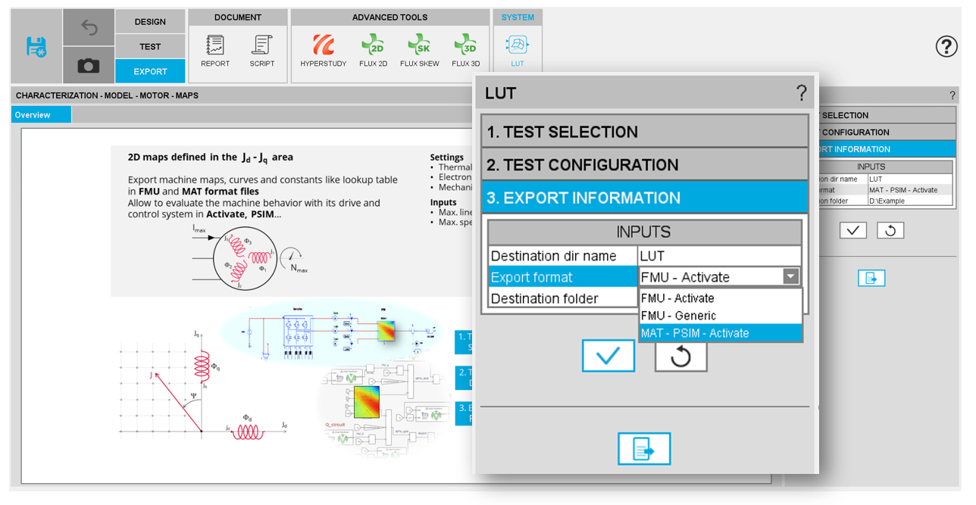The image size is (976, 505).
Task: Click the save project icon
Action: 36,47
